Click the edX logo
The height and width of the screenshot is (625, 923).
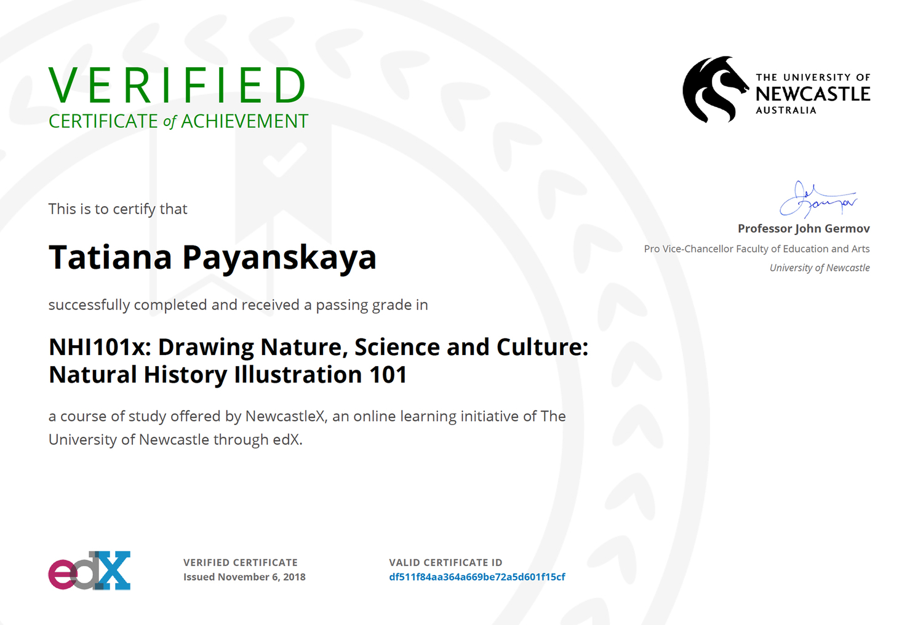click(89, 570)
